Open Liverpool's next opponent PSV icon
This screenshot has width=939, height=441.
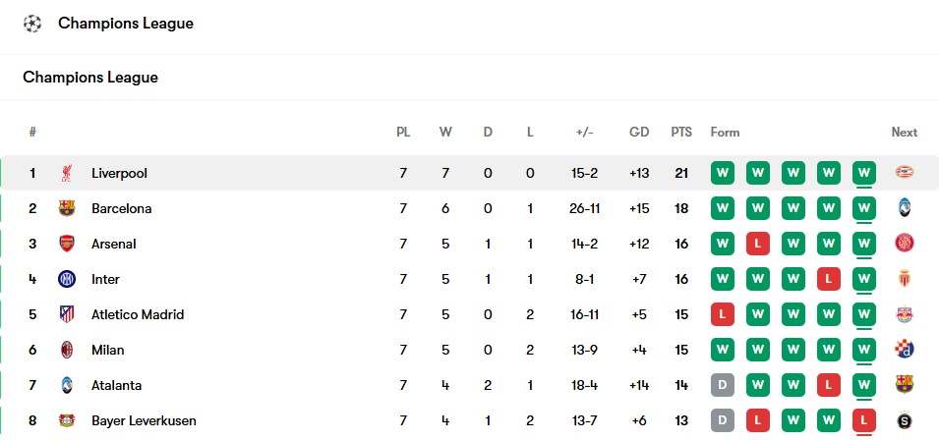(x=905, y=173)
